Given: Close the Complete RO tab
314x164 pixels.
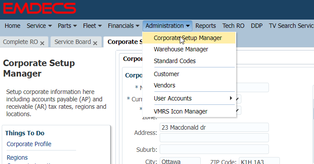Looking at the screenshot, I should (x=42, y=43).
